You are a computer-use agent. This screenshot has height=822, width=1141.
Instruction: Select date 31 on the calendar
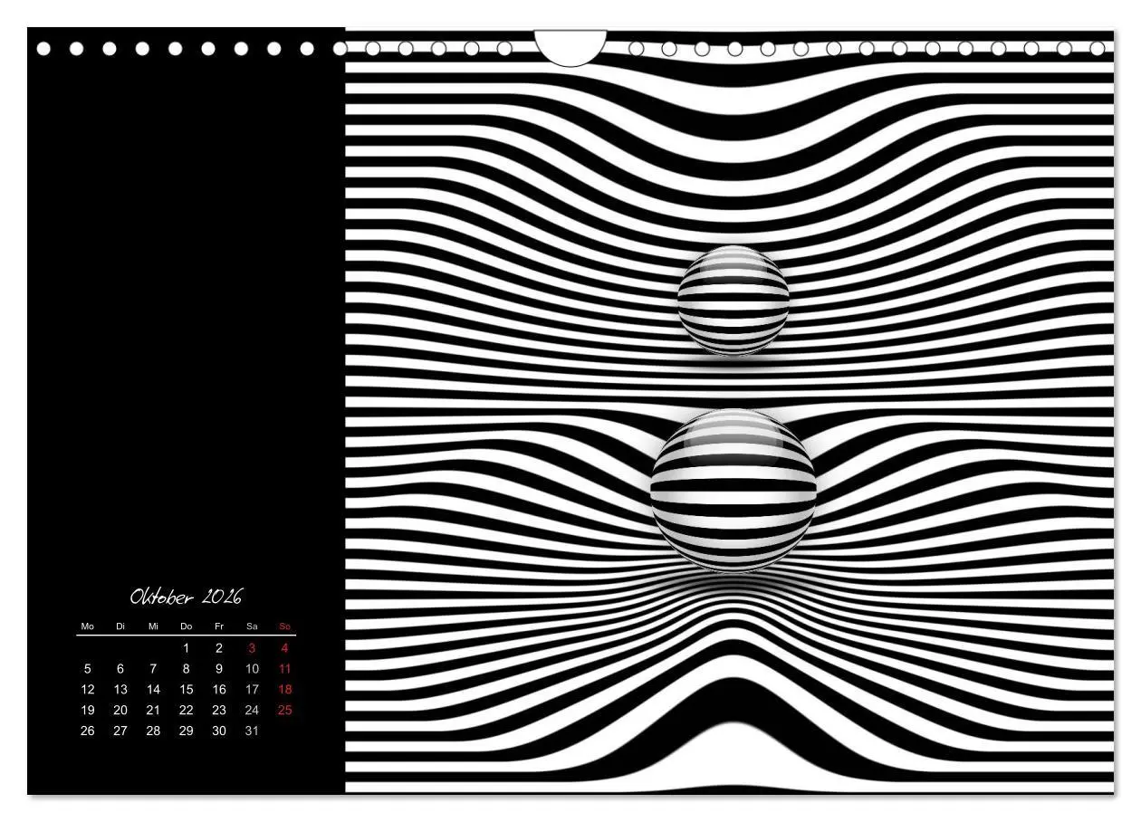pyautogui.click(x=251, y=731)
